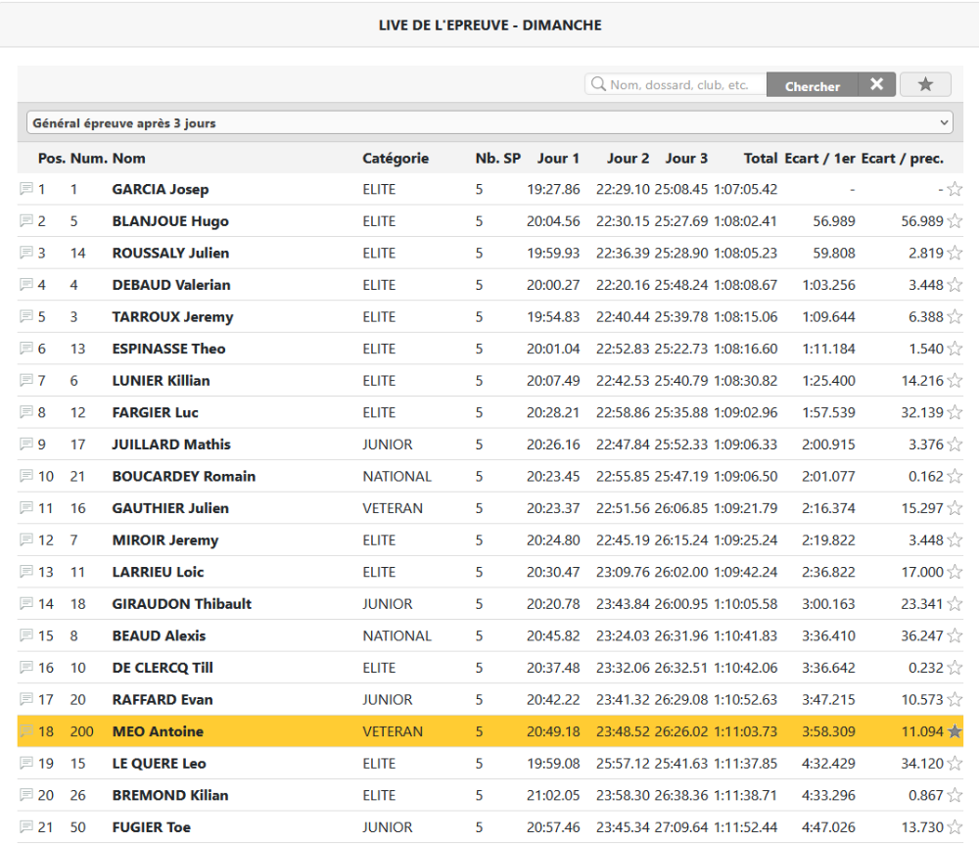The width and height of the screenshot is (979, 844).
Task: Clear search with the X button
Action: (x=876, y=84)
